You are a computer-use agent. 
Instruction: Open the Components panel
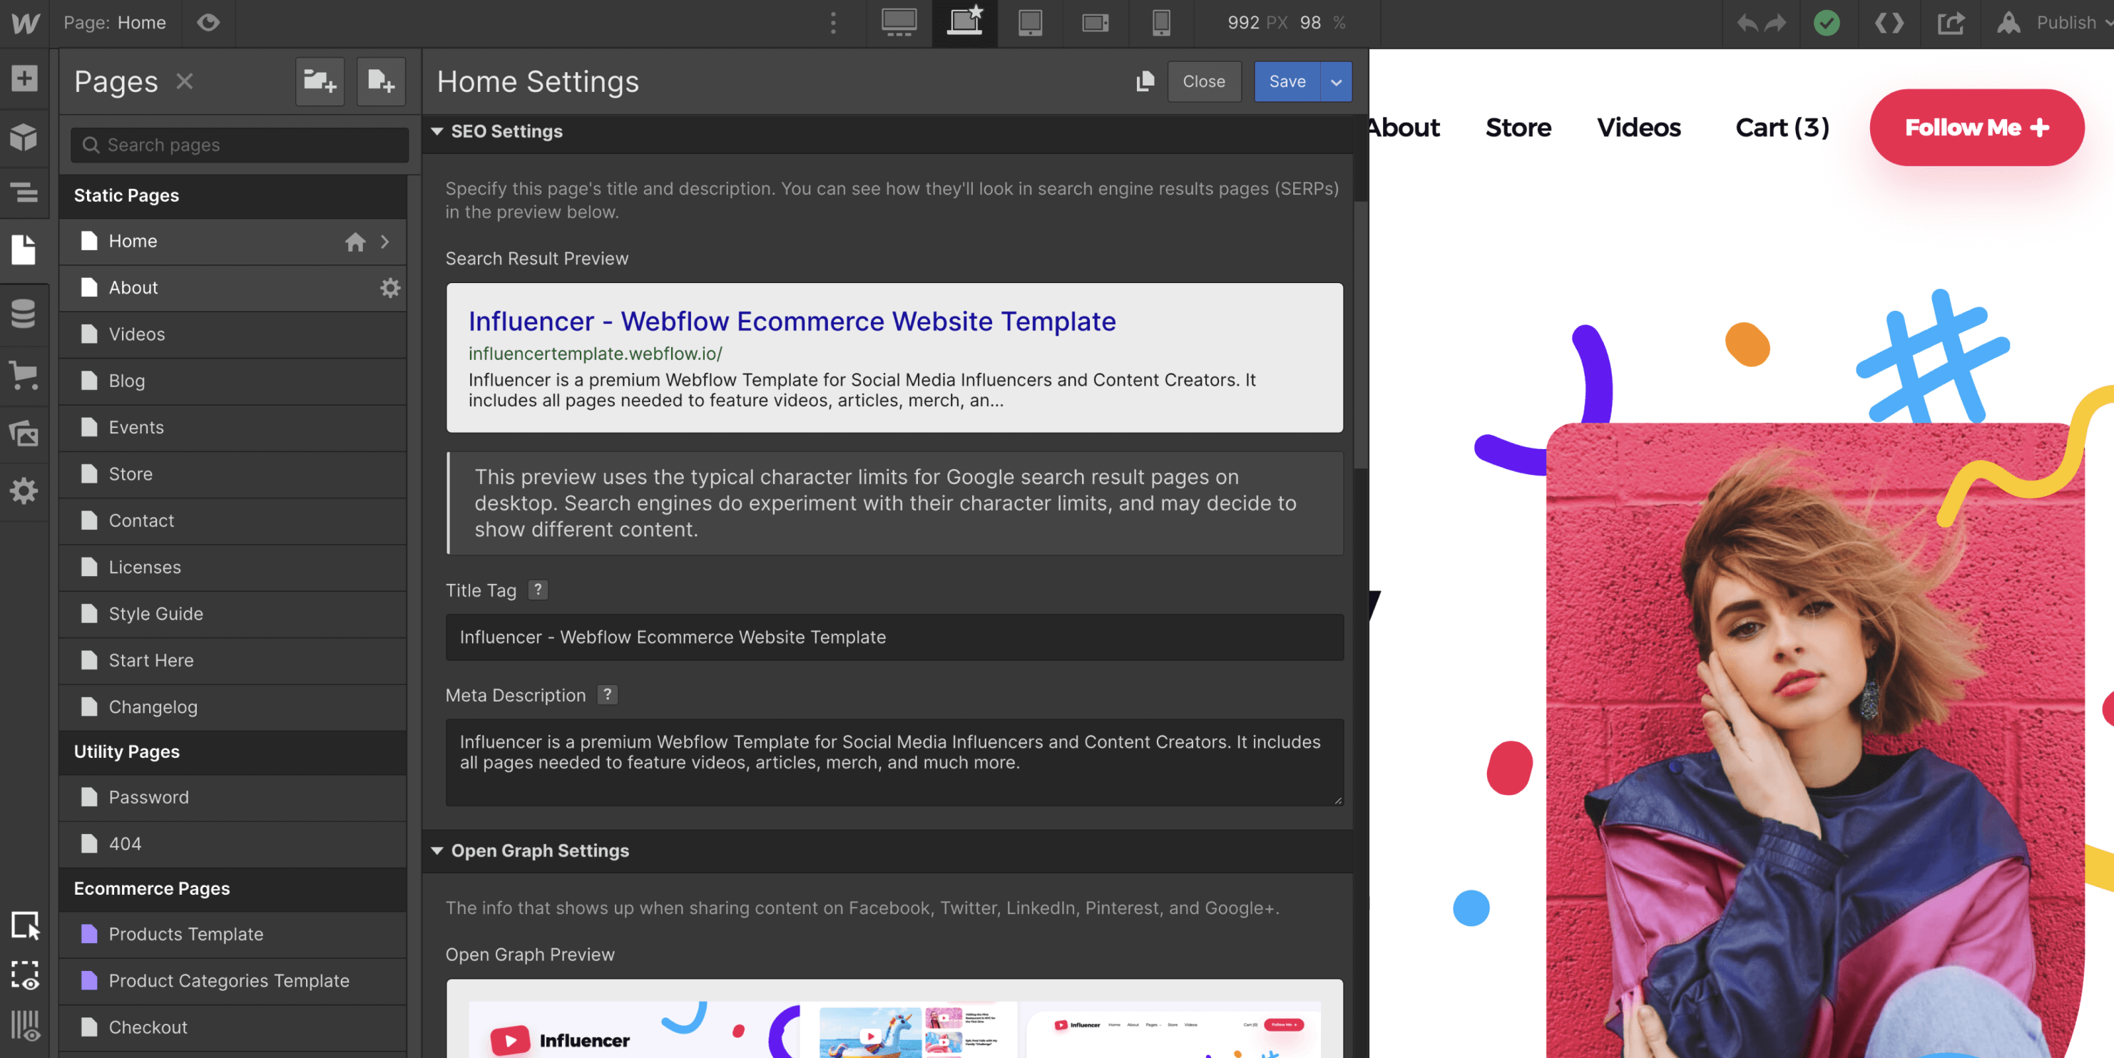pos(24,137)
